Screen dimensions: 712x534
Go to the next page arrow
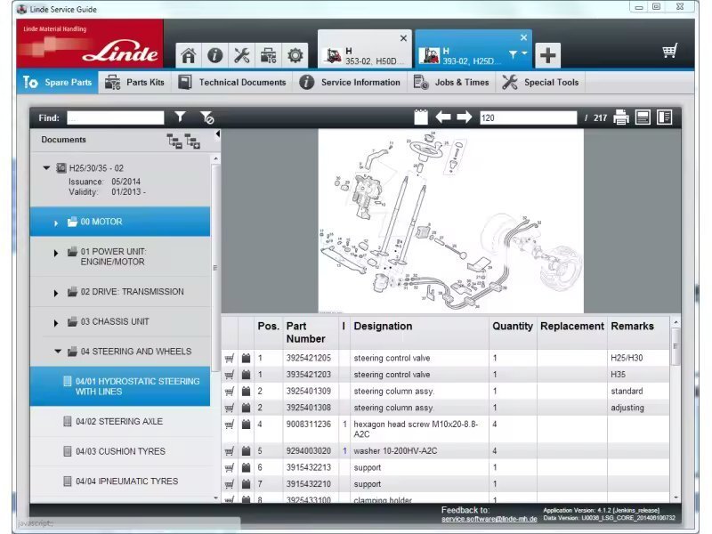(465, 117)
